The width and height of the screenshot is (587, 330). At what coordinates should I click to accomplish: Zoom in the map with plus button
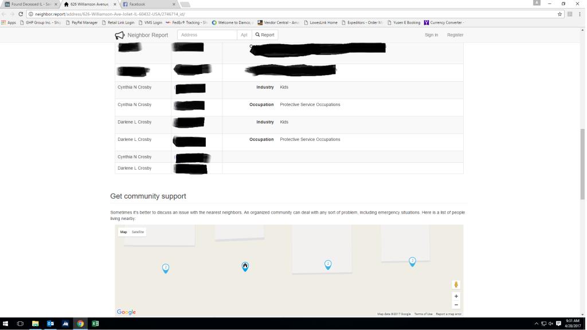click(456, 296)
